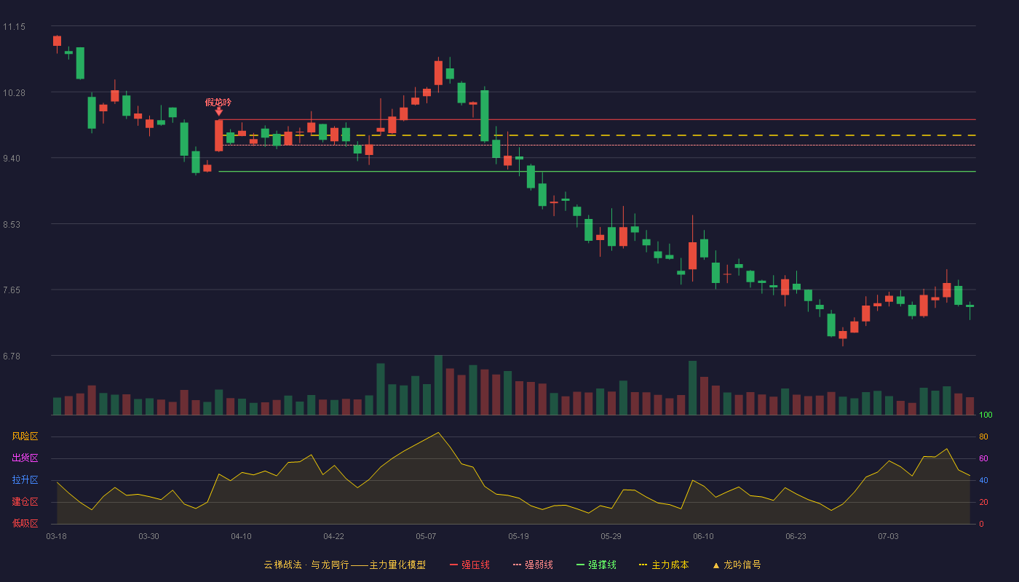Toggle the 强压线 legend entry

click(x=469, y=565)
